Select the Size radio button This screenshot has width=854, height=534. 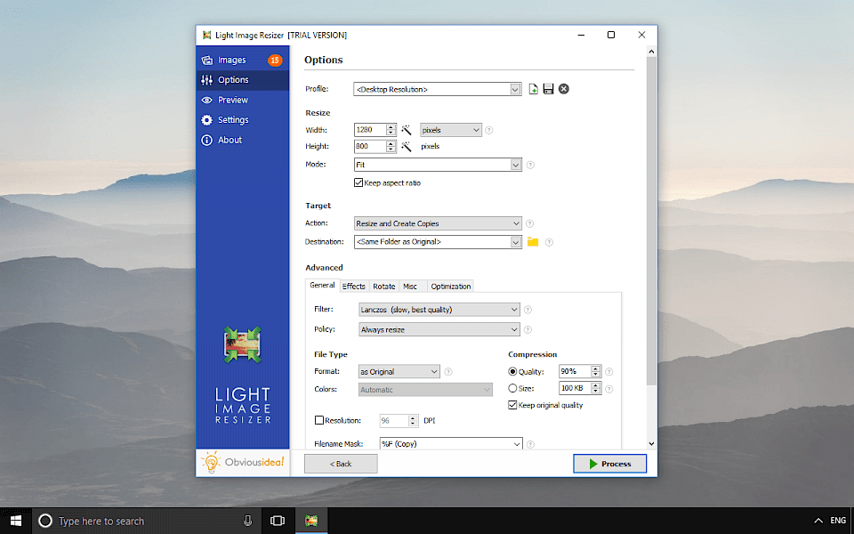pos(512,389)
